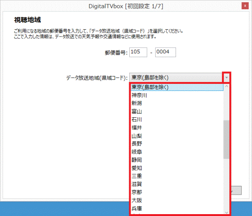Click the first postal code field 105
This screenshot has width=252, height=216.
[x=138, y=52]
